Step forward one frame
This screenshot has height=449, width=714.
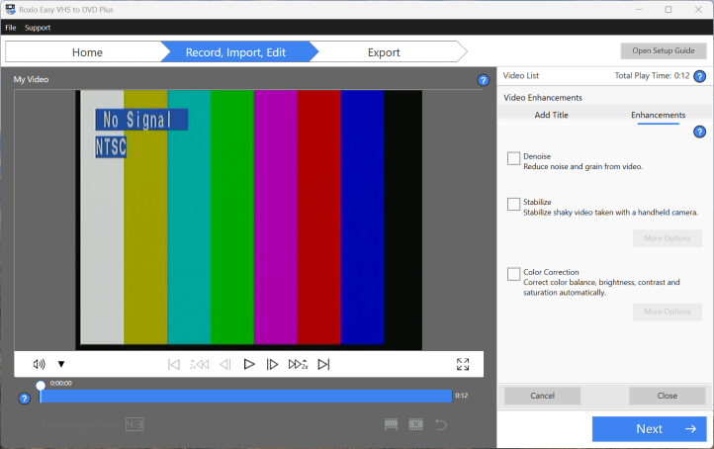point(273,364)
